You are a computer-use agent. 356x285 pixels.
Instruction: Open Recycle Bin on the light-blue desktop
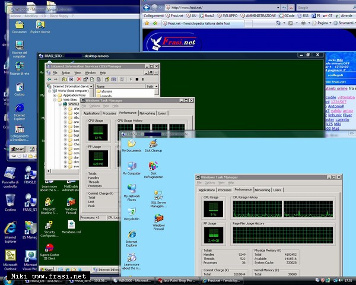(132, 211)
